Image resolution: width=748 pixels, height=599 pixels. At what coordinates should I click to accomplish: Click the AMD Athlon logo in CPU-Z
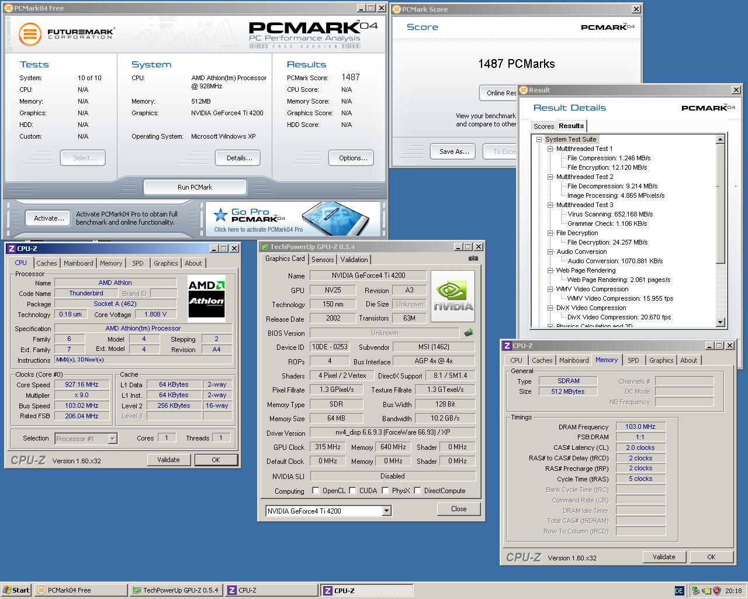206,299
